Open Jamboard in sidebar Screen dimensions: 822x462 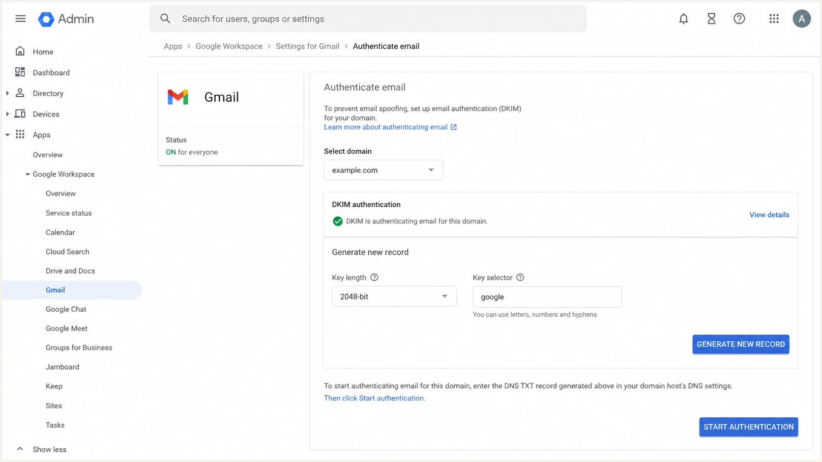click(x=62, y=367)
